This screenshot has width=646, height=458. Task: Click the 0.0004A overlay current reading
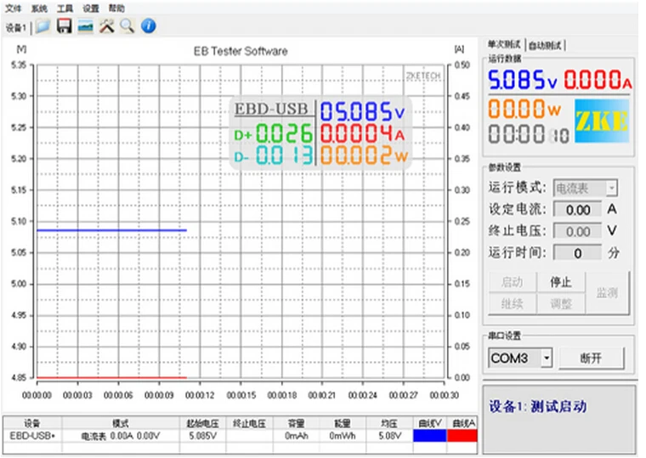coord(363,133)
